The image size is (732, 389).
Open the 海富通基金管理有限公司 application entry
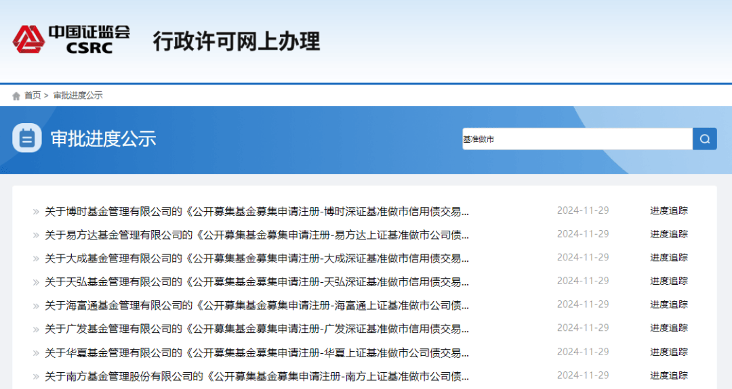pos(257,306)
